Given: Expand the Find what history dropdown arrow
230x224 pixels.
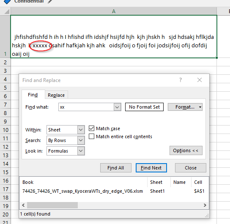Looking at the screenshot, I should click(x=117, y=107).
